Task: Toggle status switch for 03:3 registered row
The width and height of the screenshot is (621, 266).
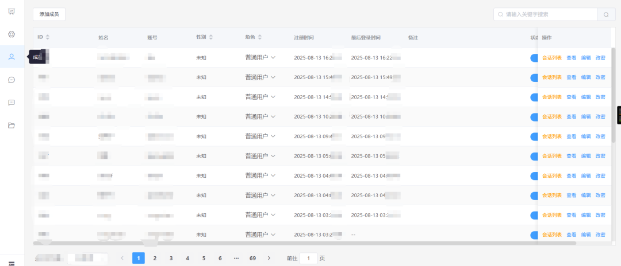Action: pyautogui.click(x=534, y=215)
